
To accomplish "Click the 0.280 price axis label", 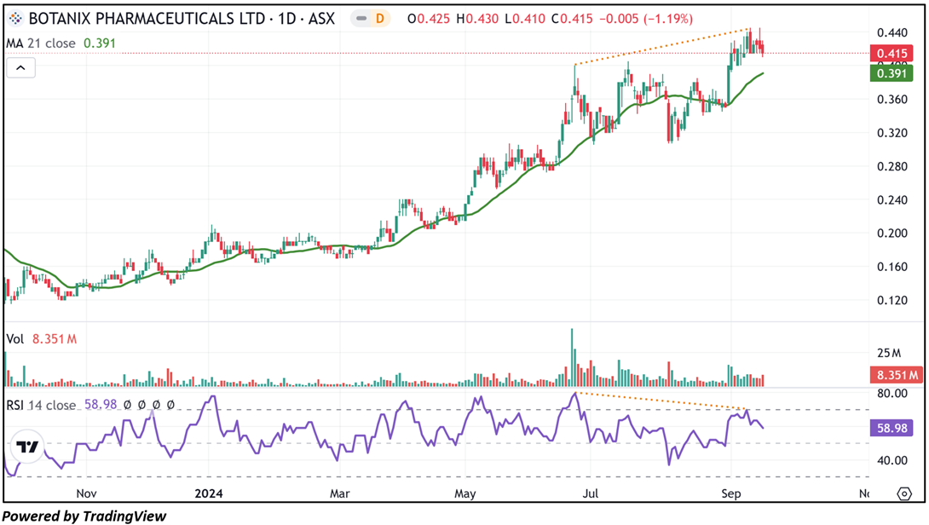I will [891, 166].
